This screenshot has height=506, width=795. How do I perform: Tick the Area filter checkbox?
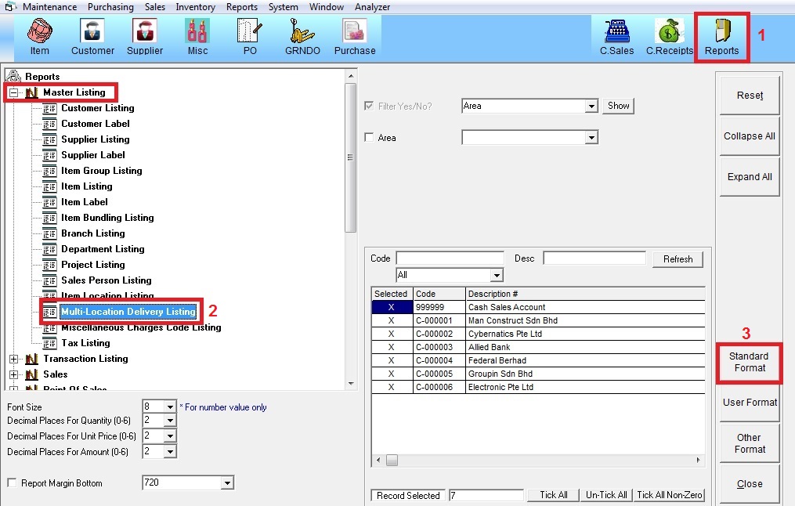(370, 138)
